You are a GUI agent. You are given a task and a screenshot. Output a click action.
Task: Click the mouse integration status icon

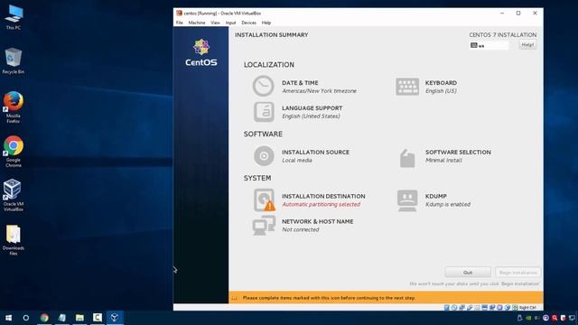tap(508, 307)
